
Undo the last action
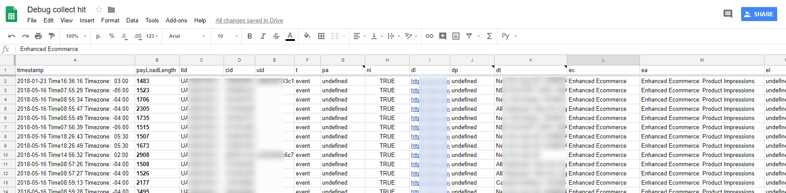pos(12,36)
